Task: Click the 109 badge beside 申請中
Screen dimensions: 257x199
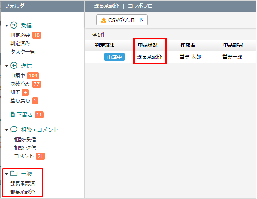Action: click(x=33, y=76)
